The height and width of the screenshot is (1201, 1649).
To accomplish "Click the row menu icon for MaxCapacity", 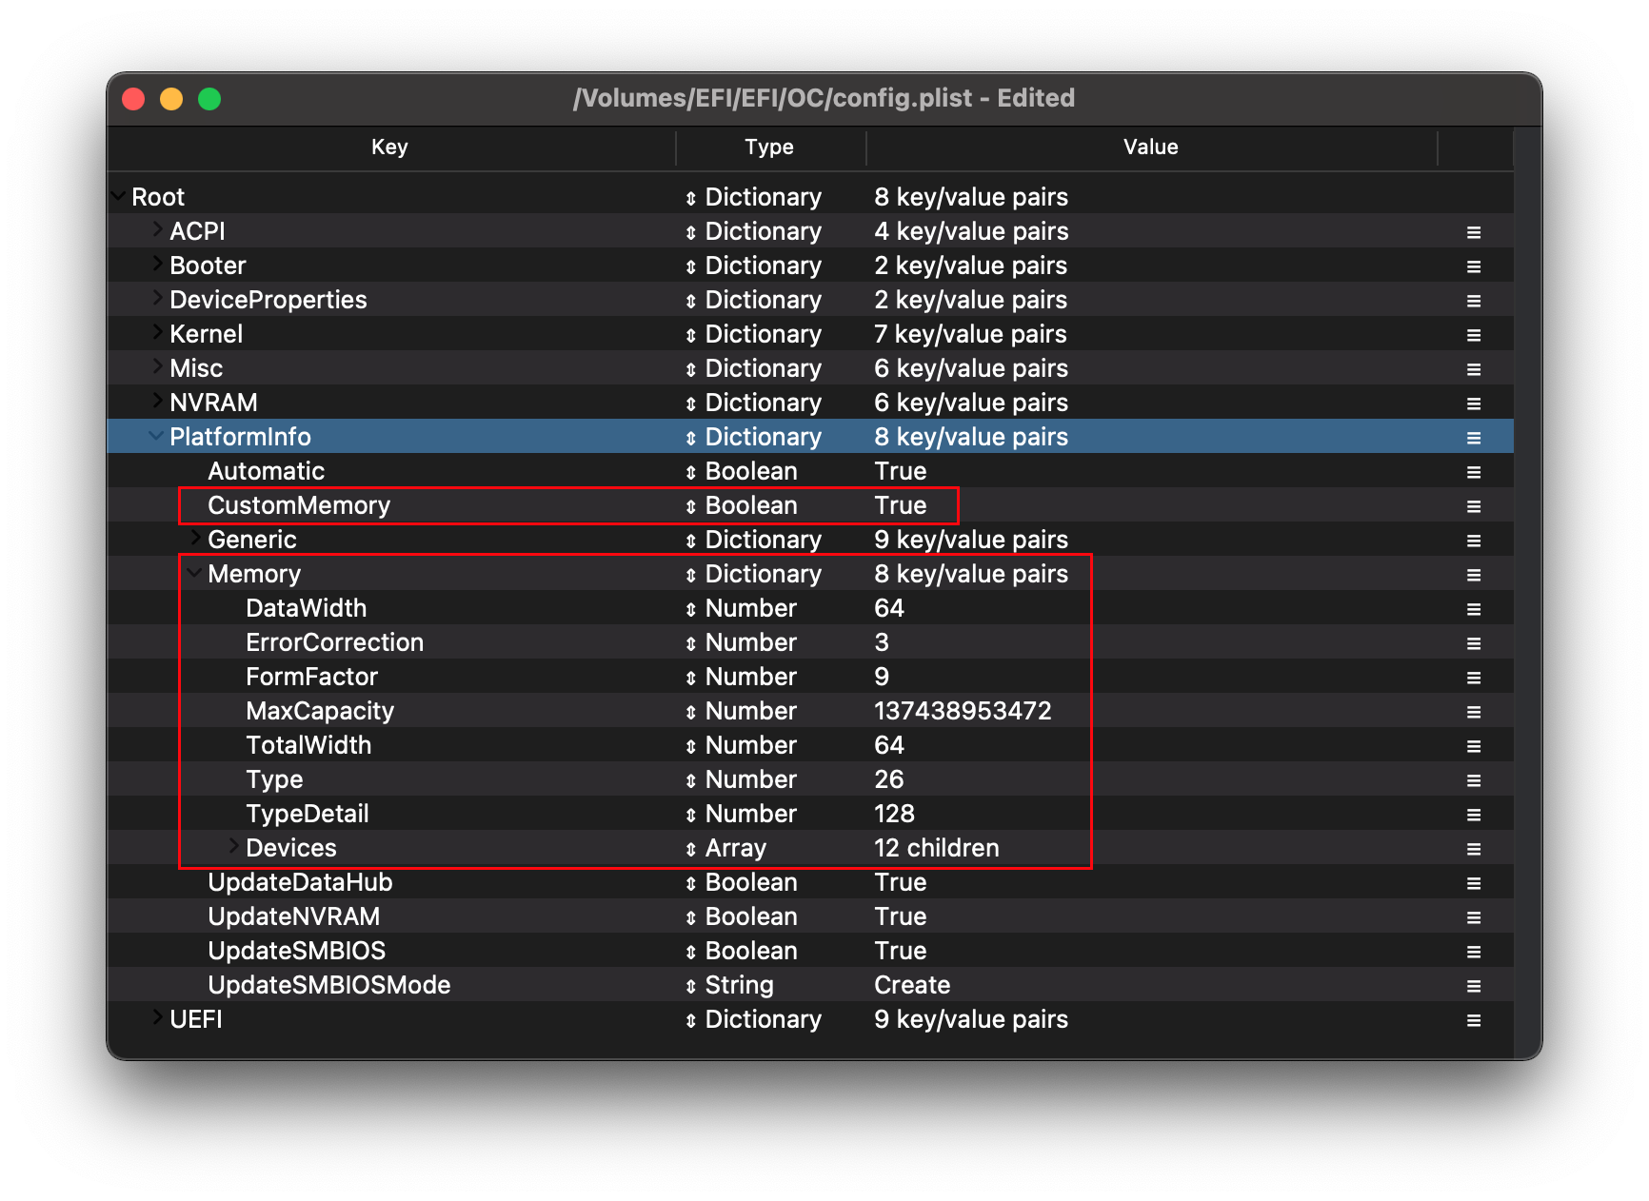I will click(x=1473, y=712).
